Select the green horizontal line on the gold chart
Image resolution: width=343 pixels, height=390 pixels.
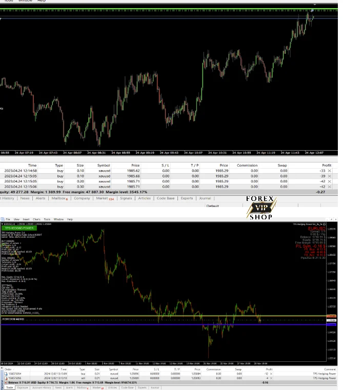(169, 9)
